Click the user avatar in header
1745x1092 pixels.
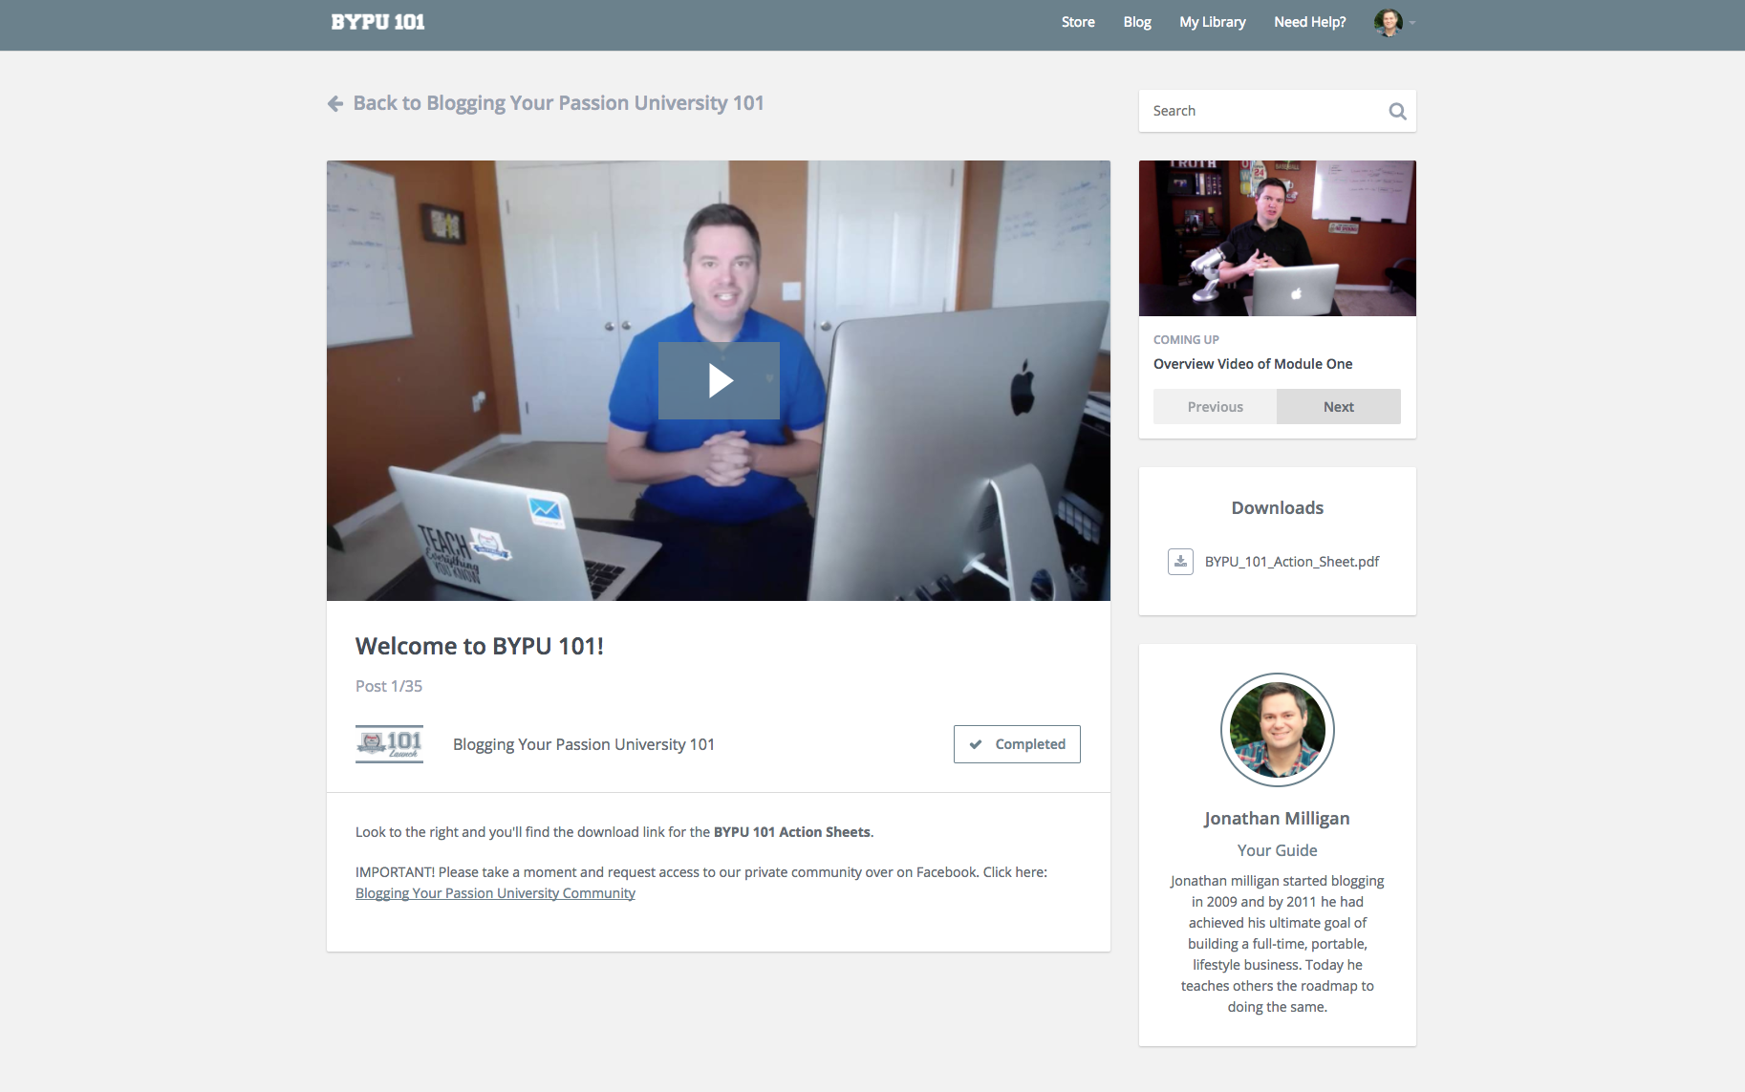pos(1388,22)
